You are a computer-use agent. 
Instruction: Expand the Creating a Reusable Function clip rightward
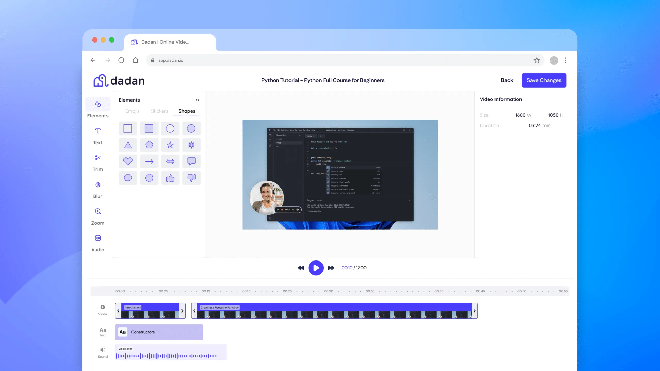coord(475,311)
